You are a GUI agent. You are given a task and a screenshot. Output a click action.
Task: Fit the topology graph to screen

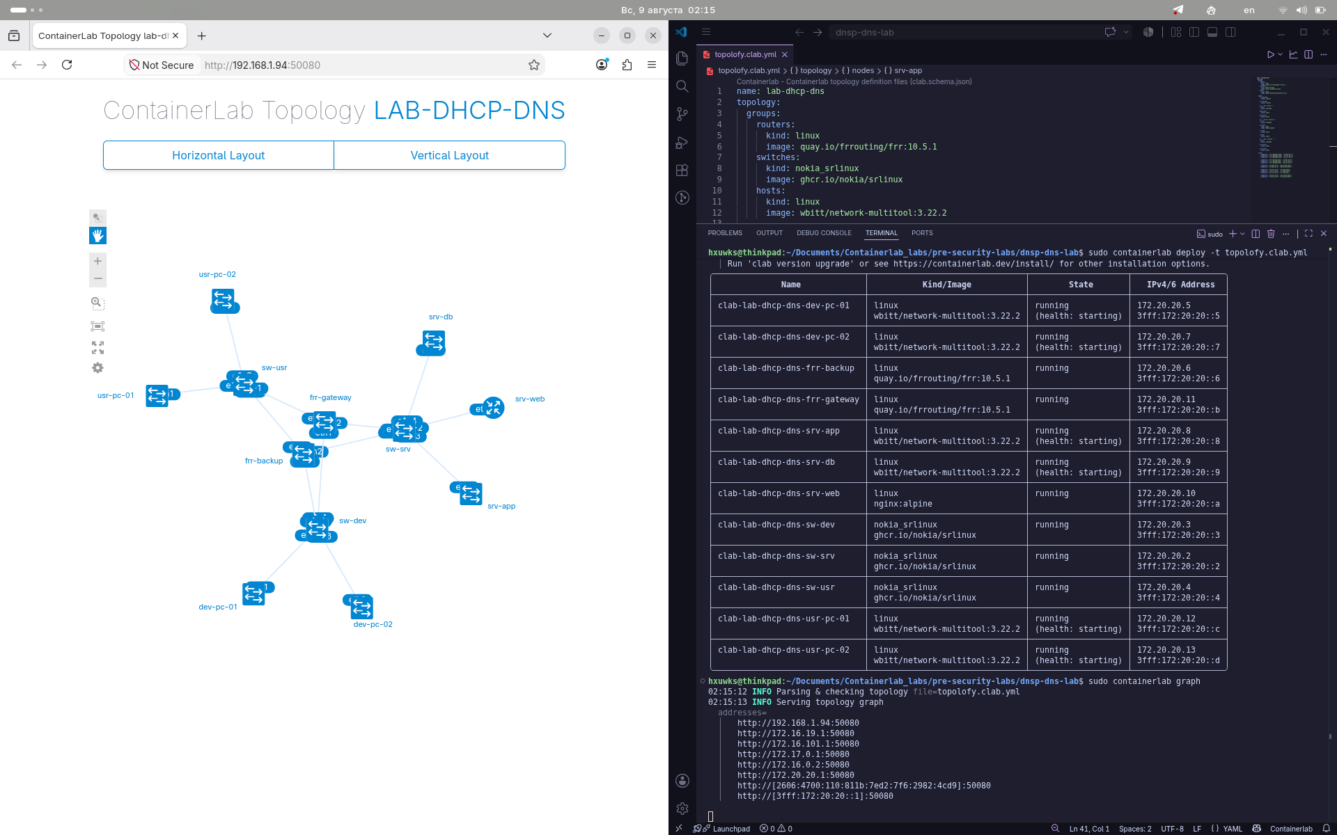pyautogui.click(x=97, y=326)
